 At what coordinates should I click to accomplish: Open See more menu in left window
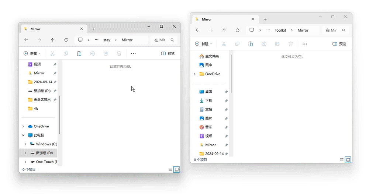pos(134,54)
